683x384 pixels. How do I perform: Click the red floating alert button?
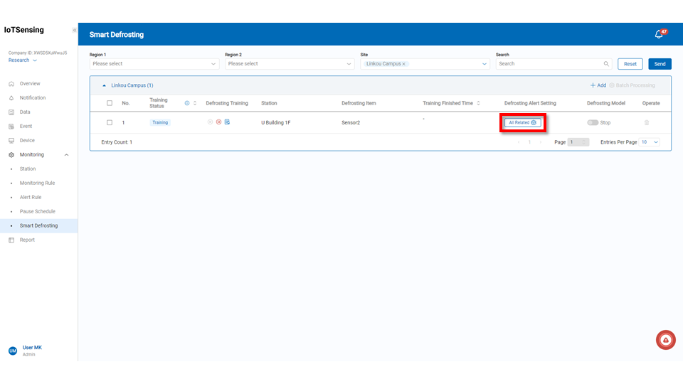(665, 341)
